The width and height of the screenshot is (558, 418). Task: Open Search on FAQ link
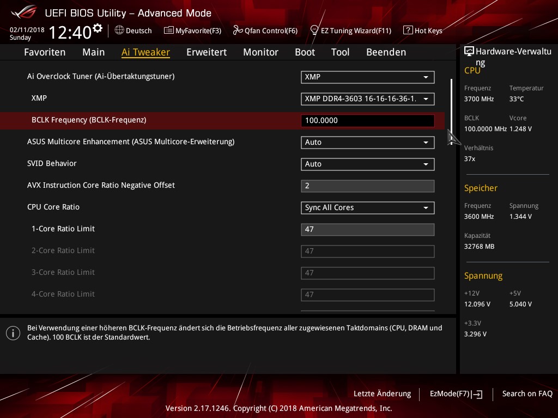click(527, 394)
